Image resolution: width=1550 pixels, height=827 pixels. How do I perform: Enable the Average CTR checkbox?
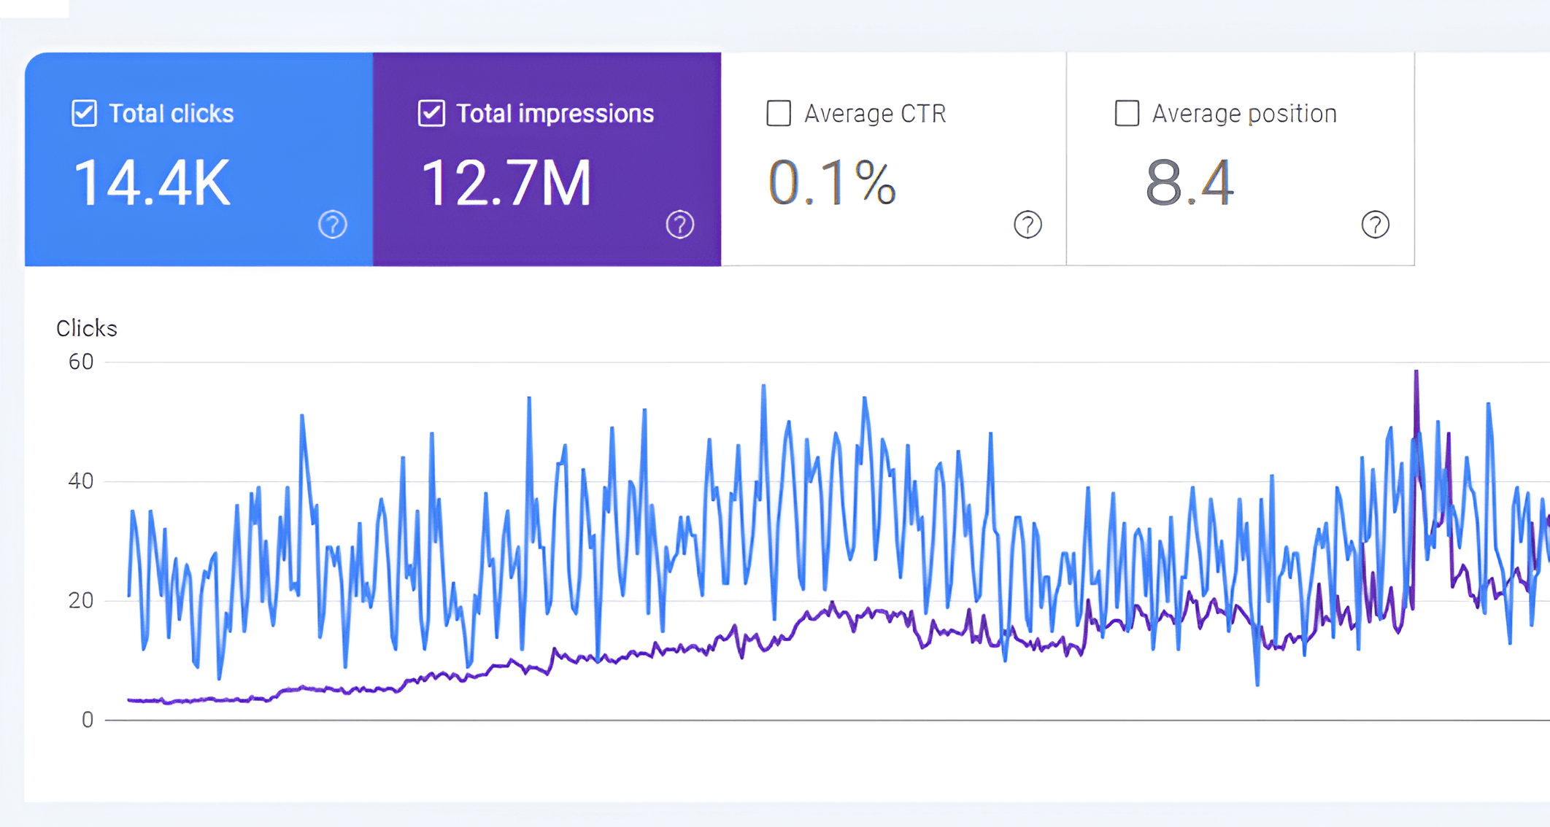point(779,114)
